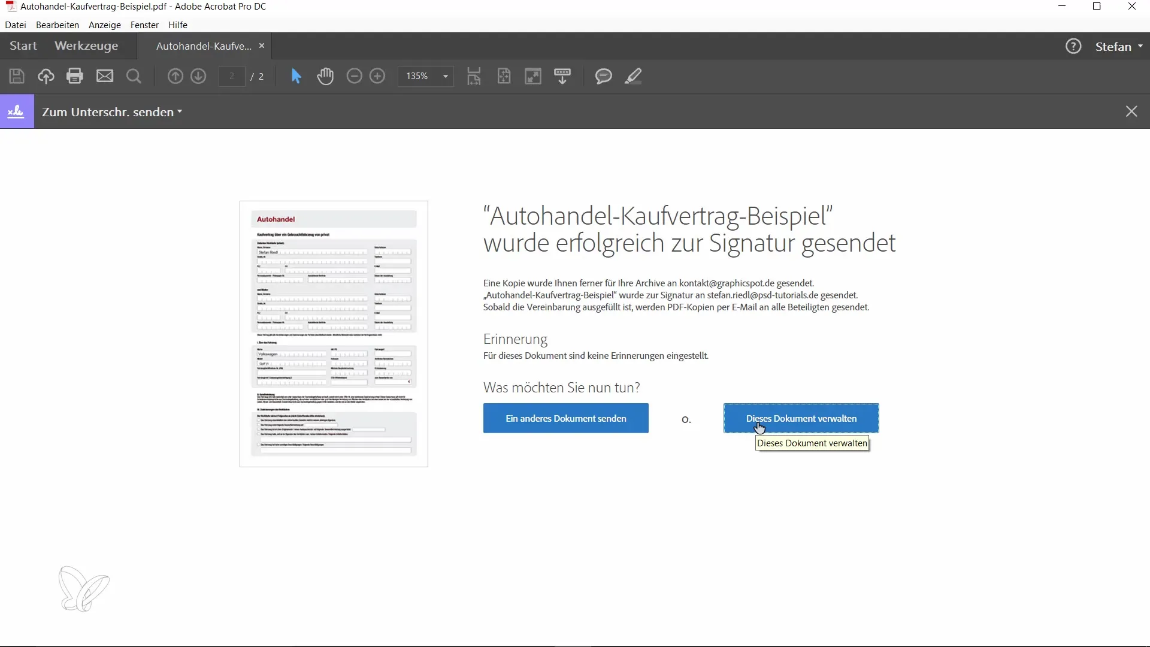
Task: Open the Bearbeiten menu
Action: pyautogui.click(x=57, y=25)
